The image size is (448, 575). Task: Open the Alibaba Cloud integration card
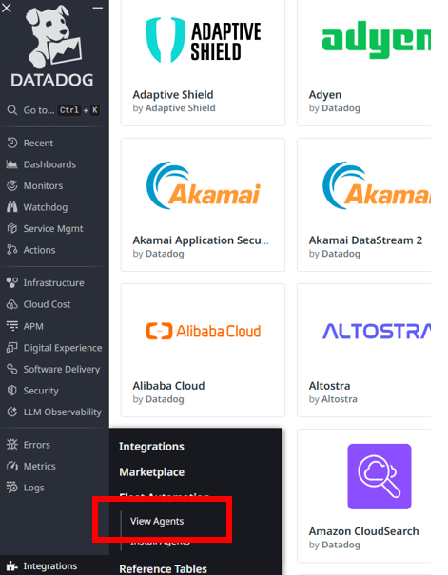[x=203, y=350]
